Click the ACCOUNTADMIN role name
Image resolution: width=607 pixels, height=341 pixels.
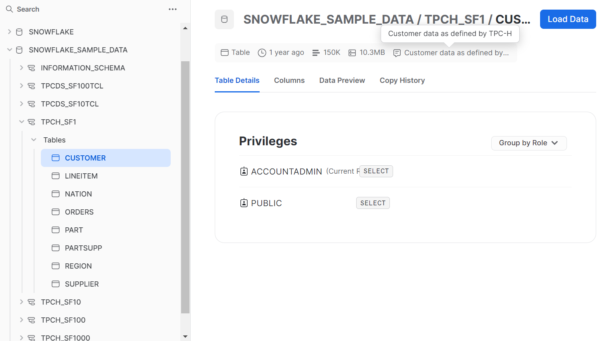pos(286,172)
